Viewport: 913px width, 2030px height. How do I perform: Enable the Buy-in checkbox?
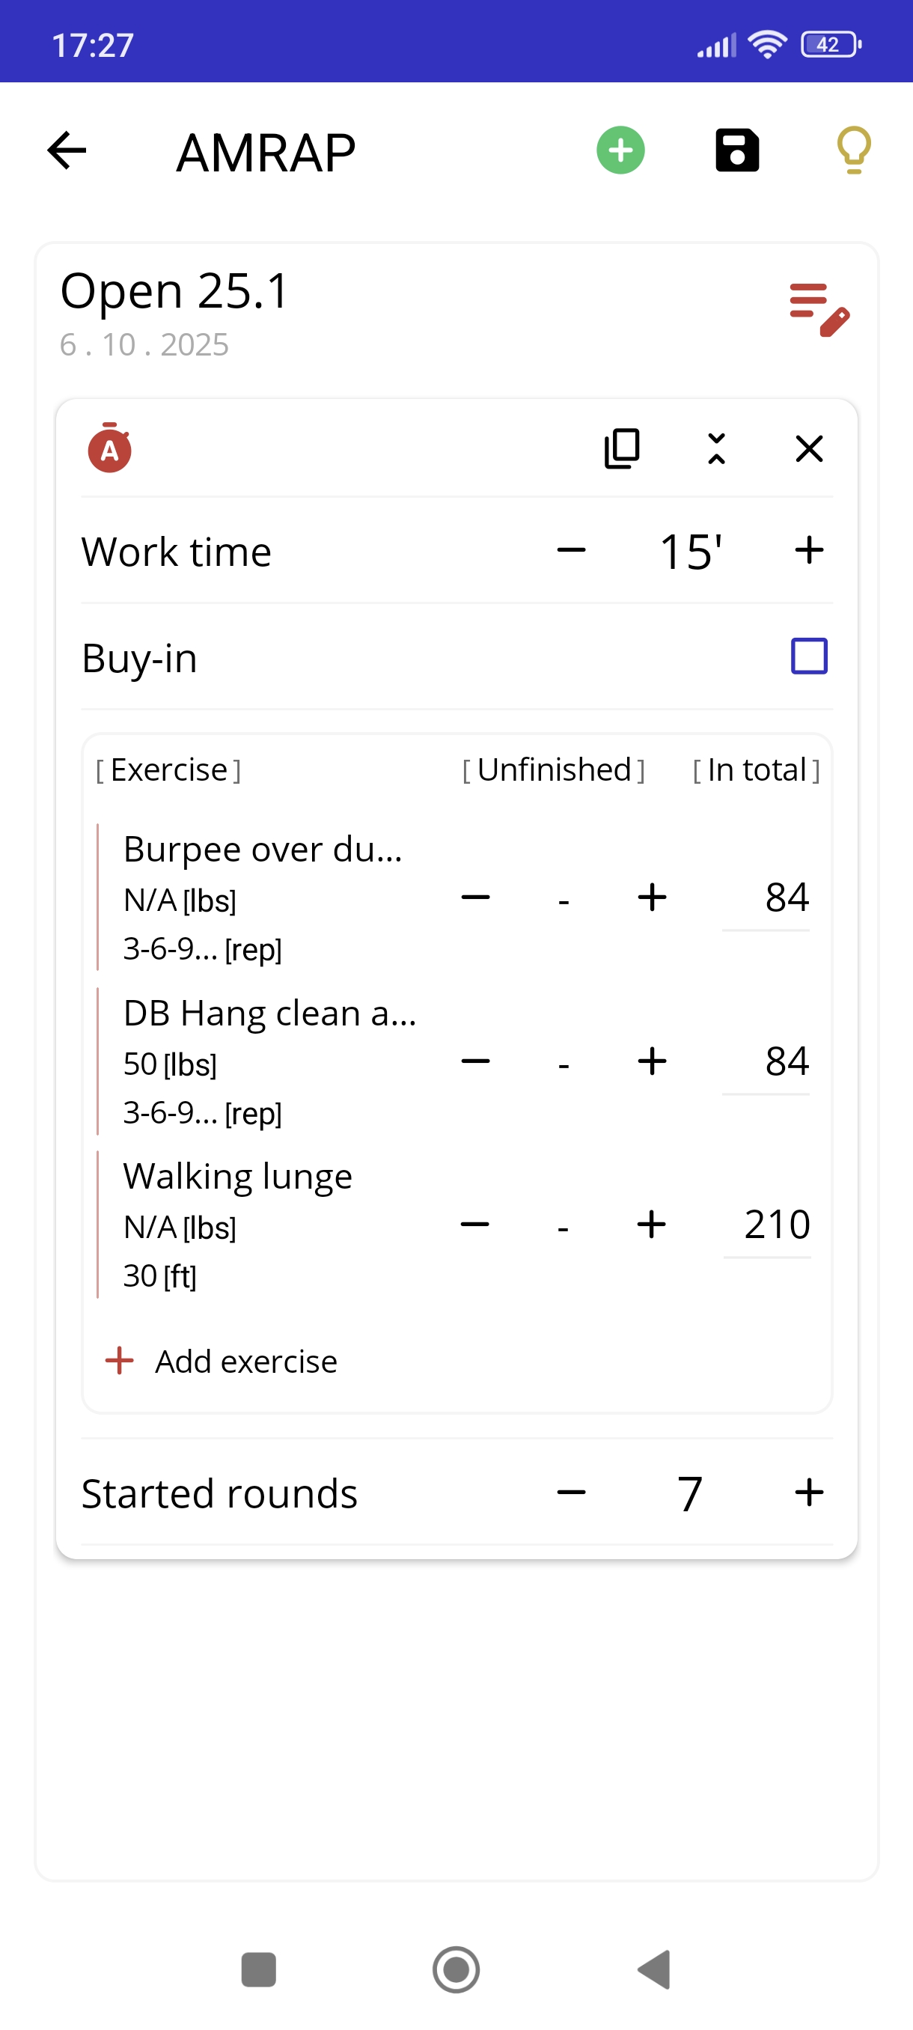[810, 656]
